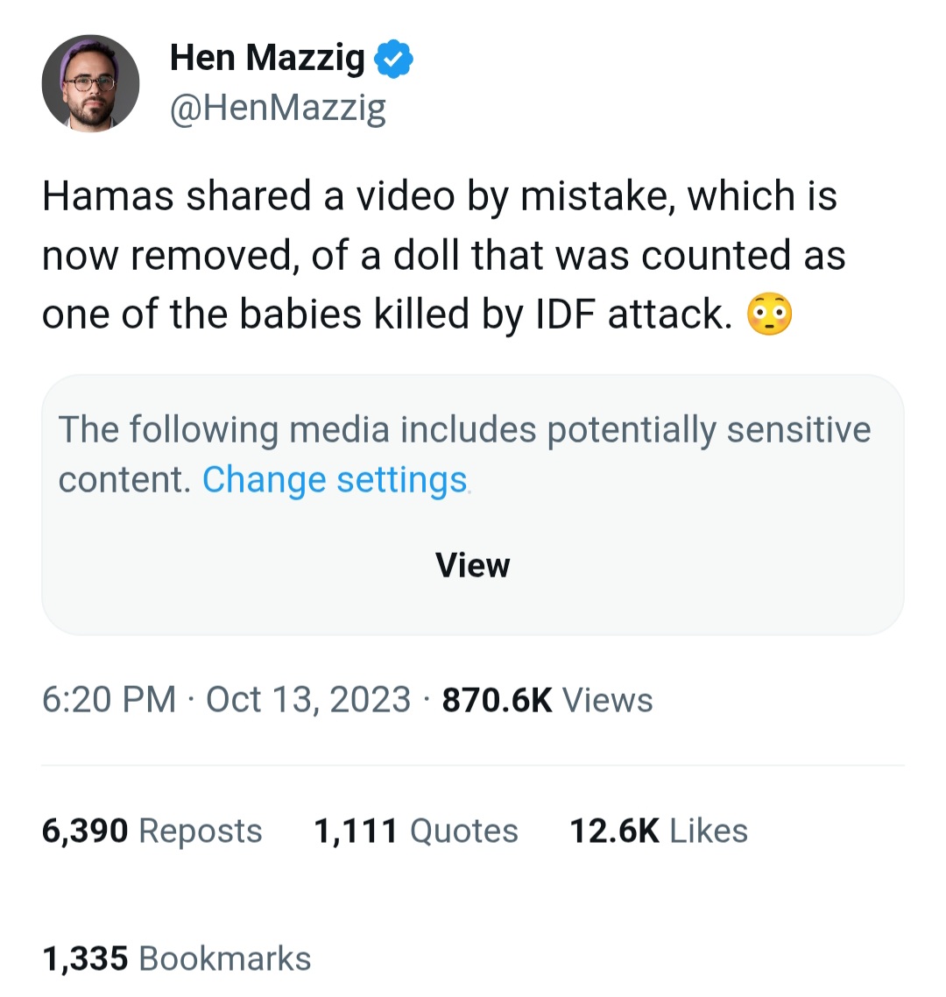The height and width of the screenshot is (997, 946).
Task: Click the potentially sensitive content warning text
Action: (x=464, y=430)
